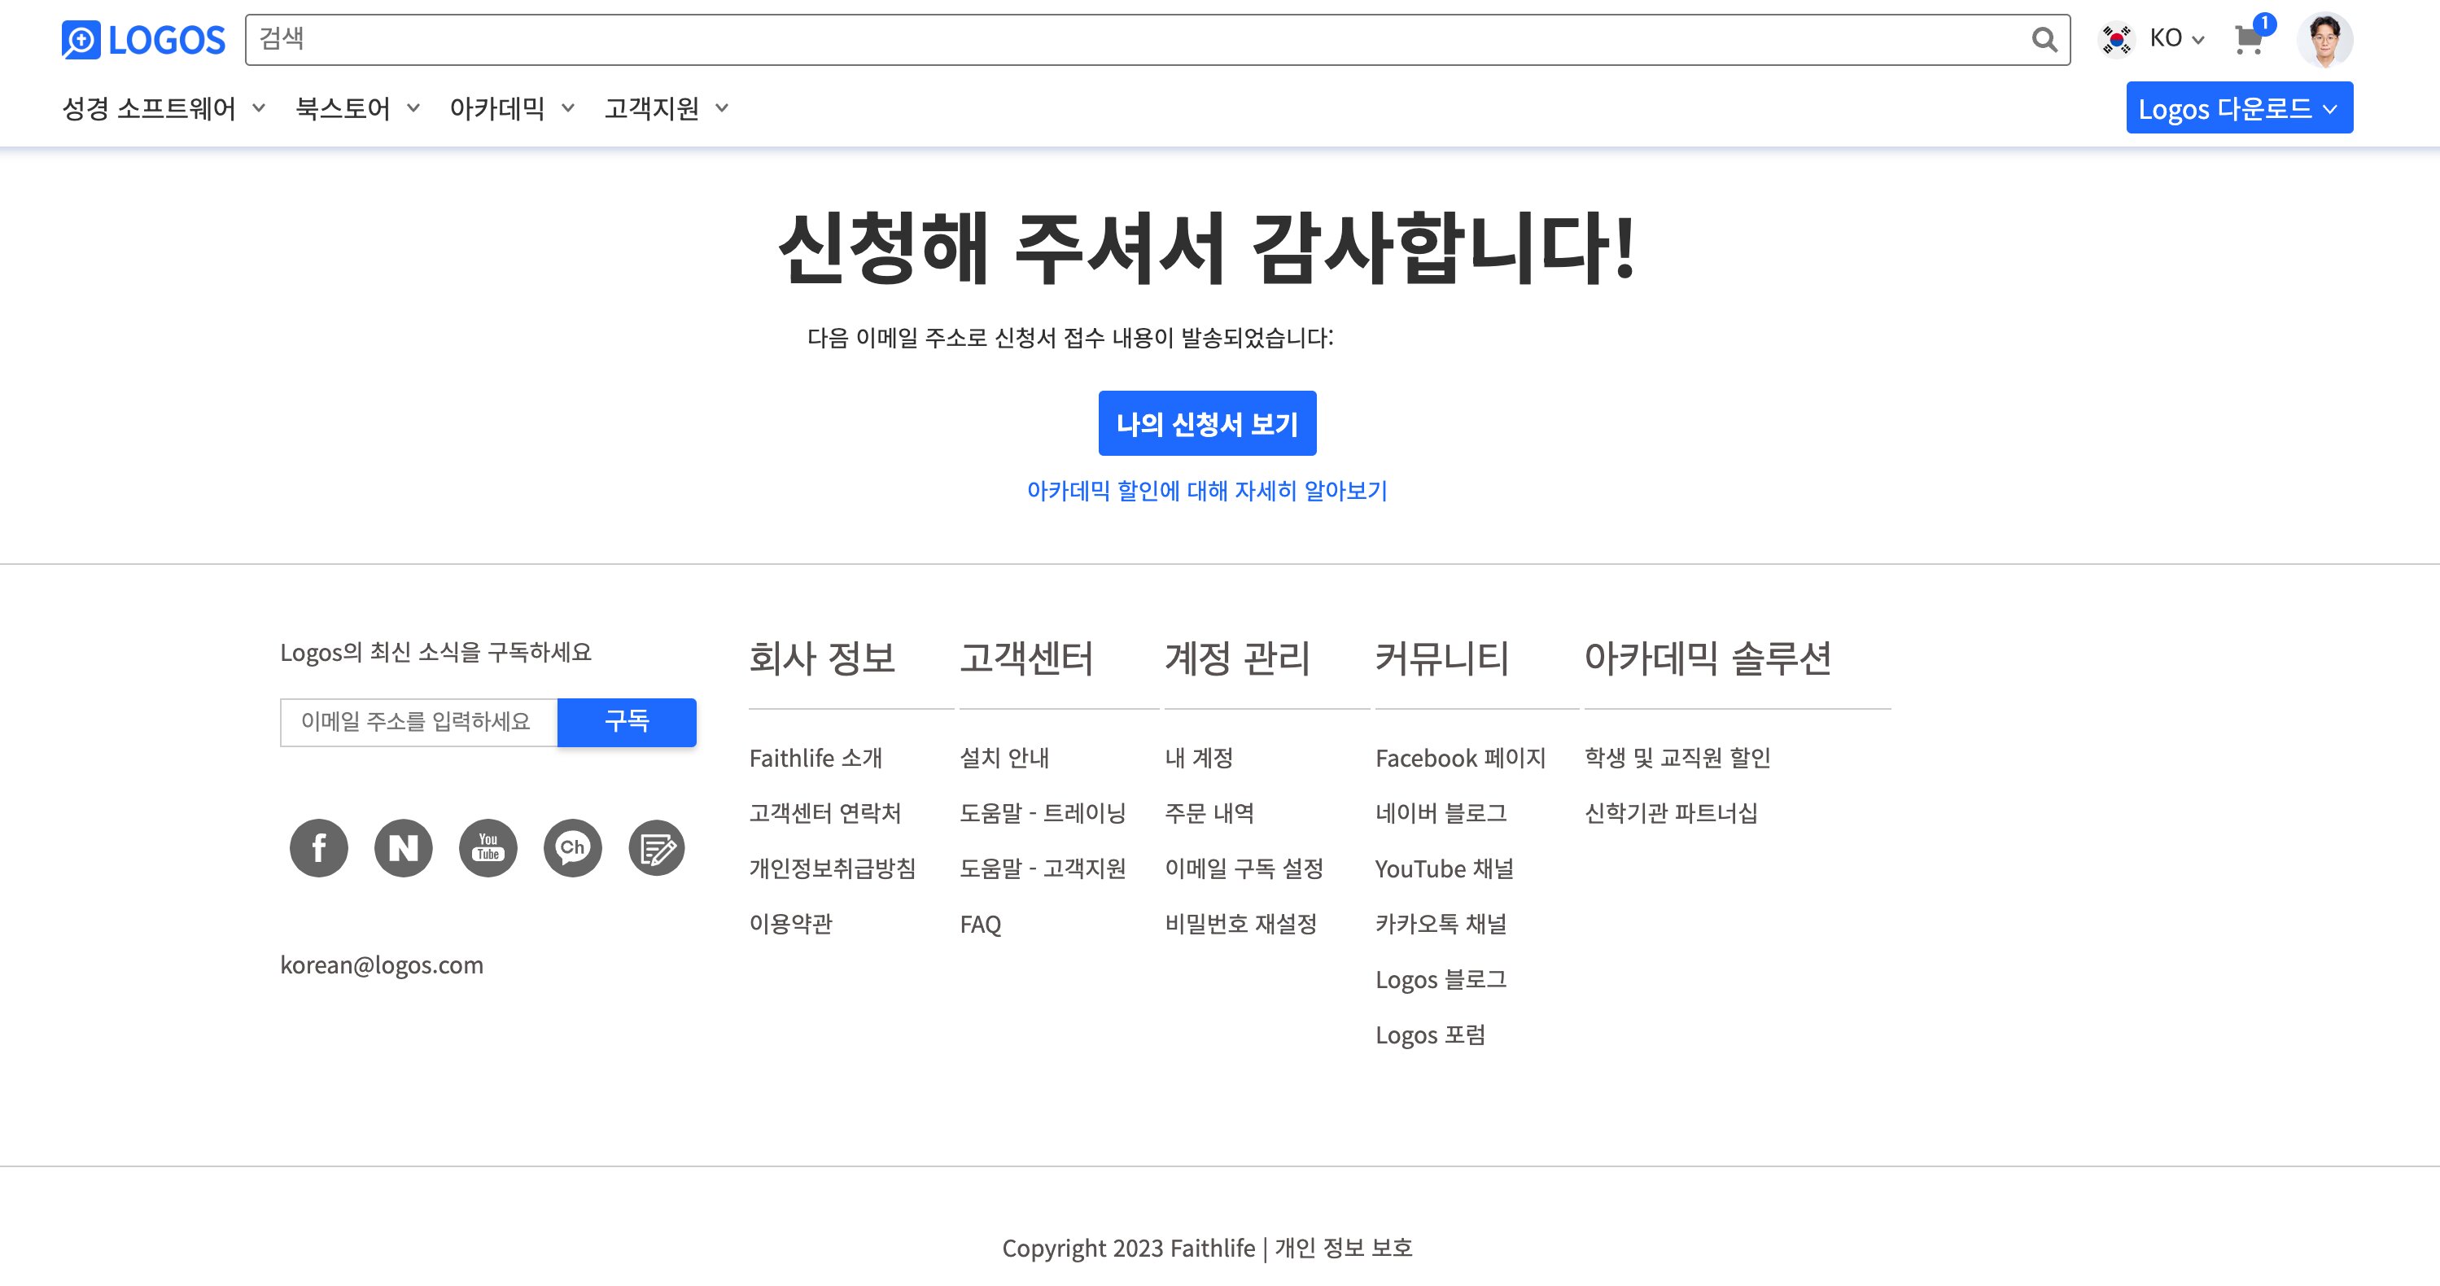2440x1286 pixels.
Task: Open the 비밀번호 재설정 link
Action: click(x=1241, y=925)
